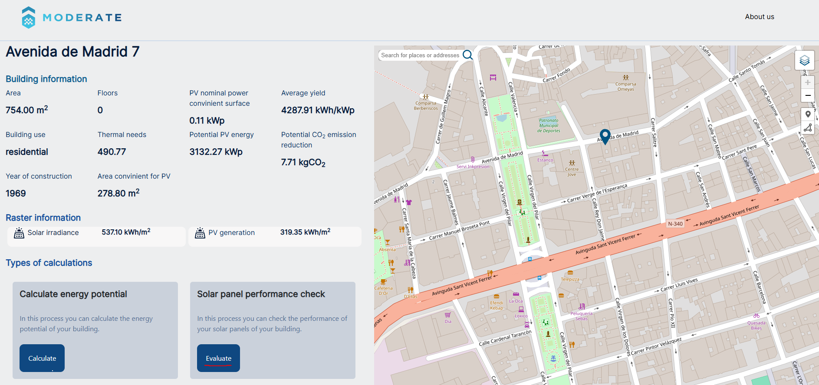Click the 0.11 kWp nominal power value
The height and width of the screenshot is (385, 819).
coord(207,121)
